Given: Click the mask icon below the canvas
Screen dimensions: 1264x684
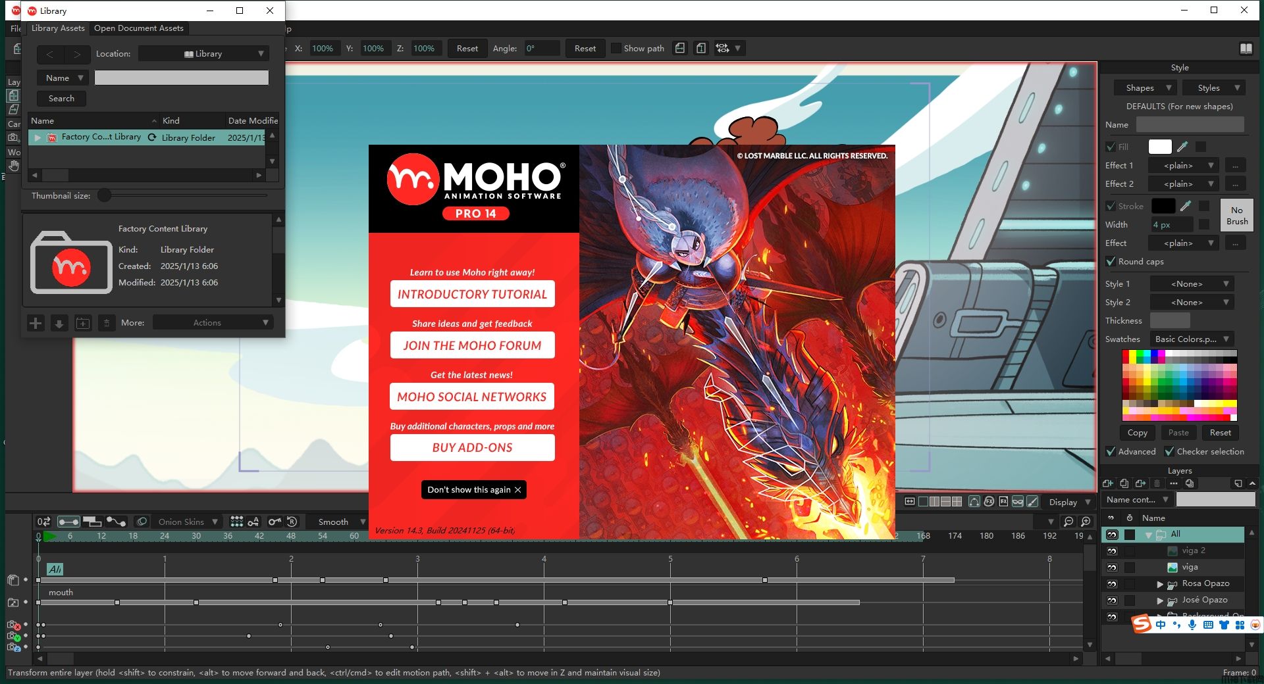Looking at the screenshot, I should point(1018,502).
